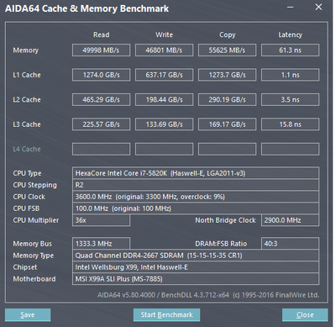This screenshot has height=327, width=336.
Task: Select the L2 Cache Write 198.44 GB/s value
Action: click(x=164, y=99)
